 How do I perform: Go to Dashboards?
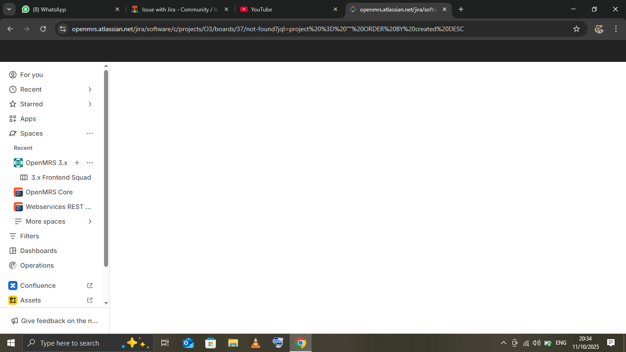click(x=38, y=251)
